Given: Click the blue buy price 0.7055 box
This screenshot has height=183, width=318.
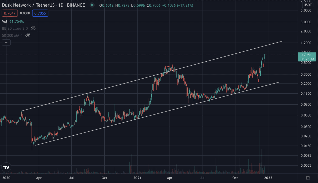Looking at the screenshot, I should coord(41,13).
